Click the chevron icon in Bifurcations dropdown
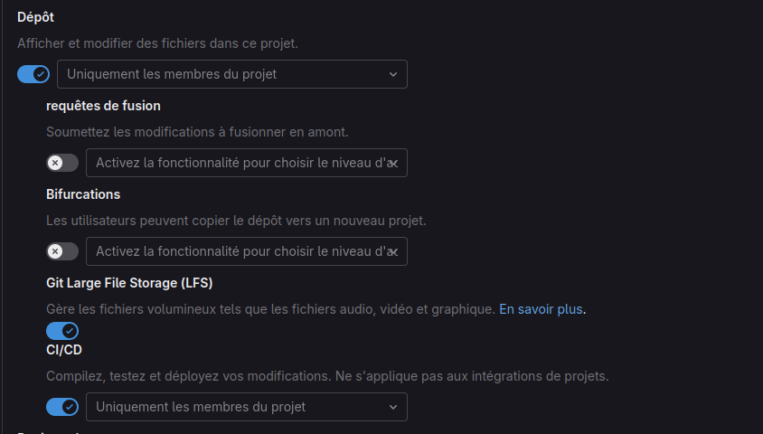The height and width of the screenshot is (434, 763). coord(392,251)
